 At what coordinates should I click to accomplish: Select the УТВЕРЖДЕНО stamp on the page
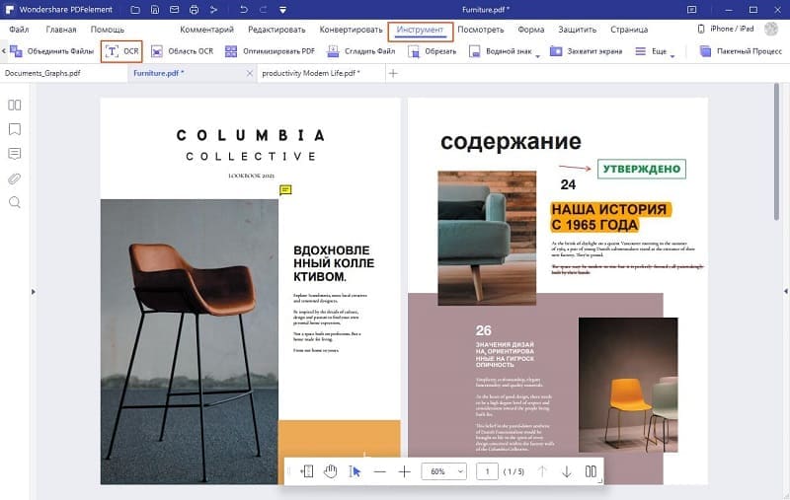(x=641, y=169)
